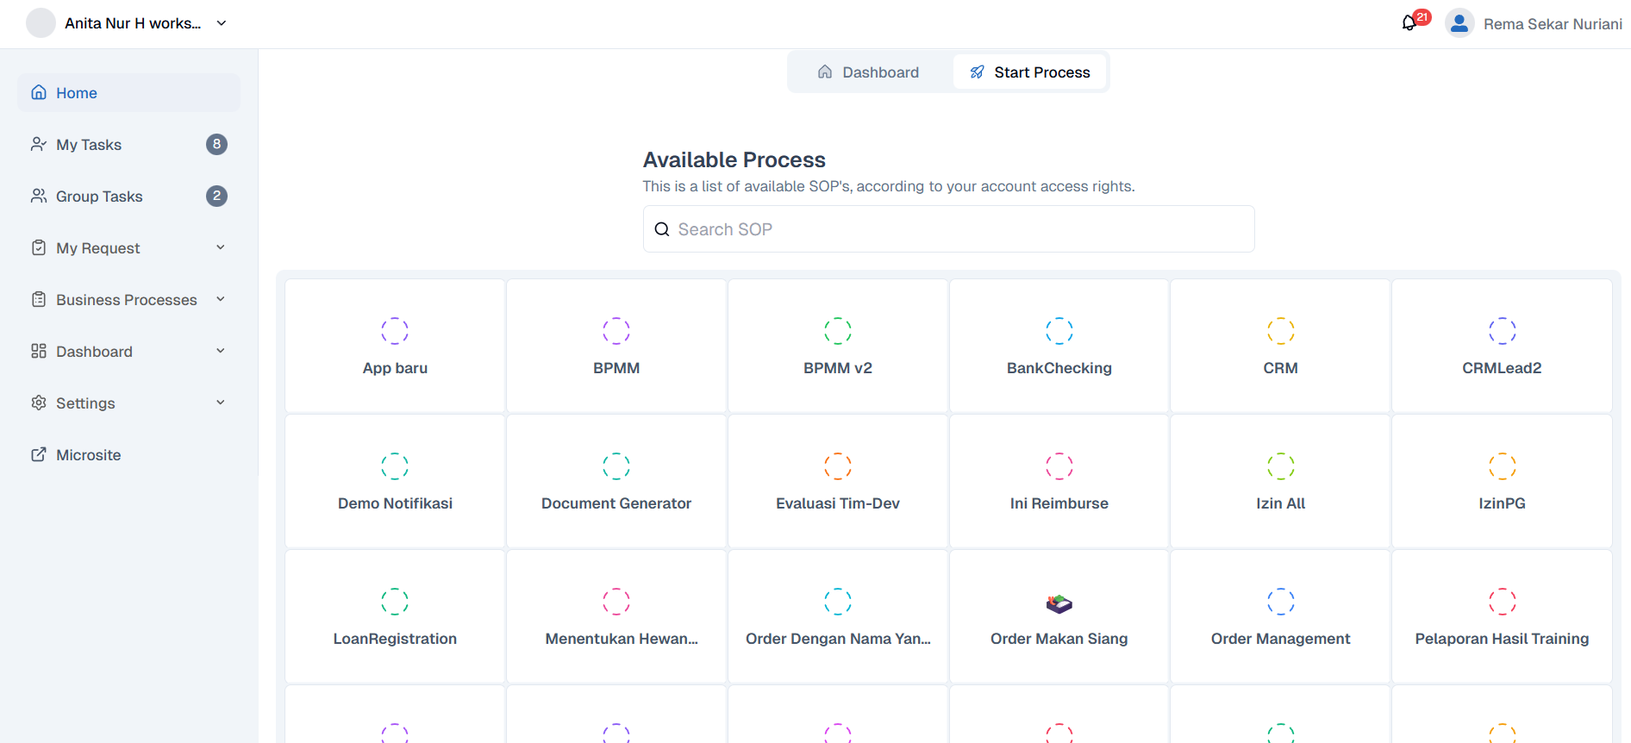The image size is (1631, 743).
Task: Click the Pelaporan Hasil Training label
Action: coord(1502,639)
